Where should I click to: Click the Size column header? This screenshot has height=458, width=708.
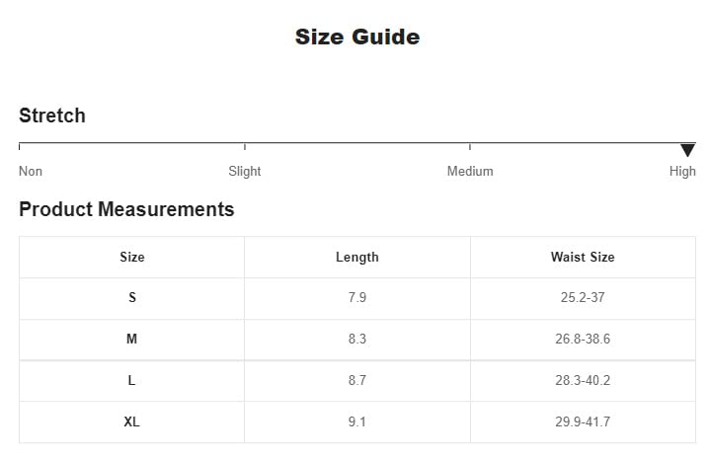(132, 258)
